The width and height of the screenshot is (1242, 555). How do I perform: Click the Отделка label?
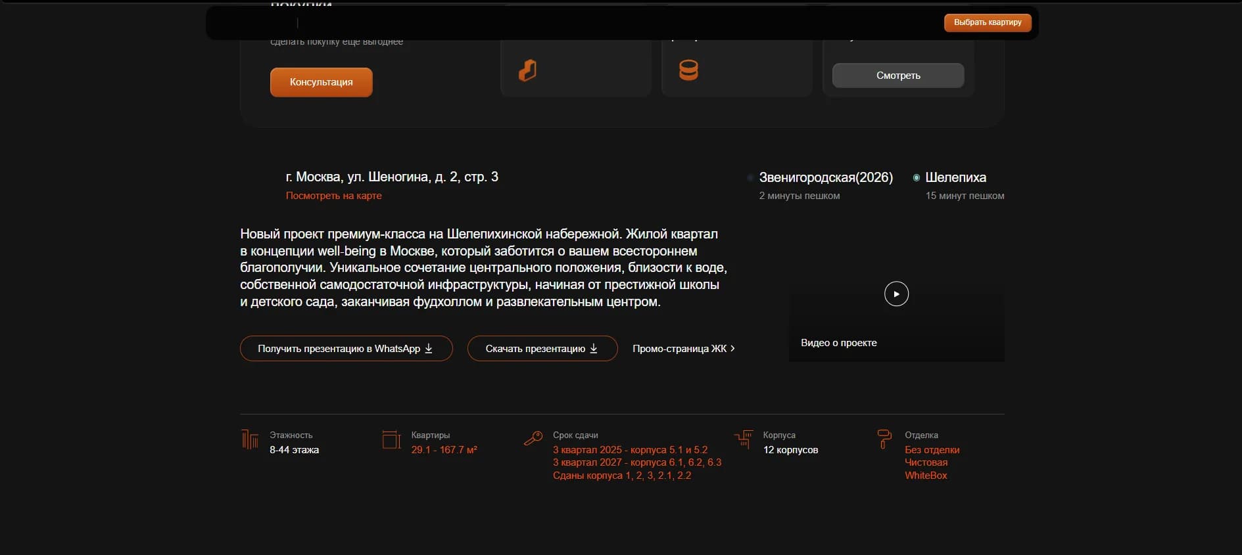921,435
